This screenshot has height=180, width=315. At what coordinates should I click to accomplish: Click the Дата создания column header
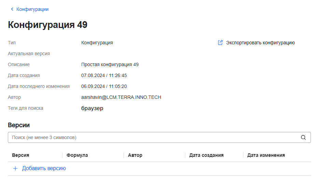pos(206,155)
